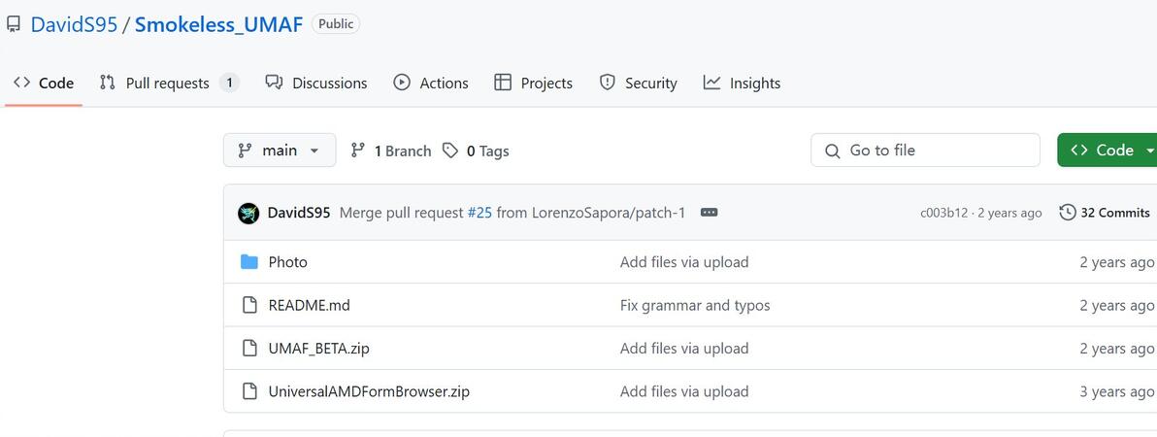Switch to the Pull requests tab

(168, 84)
